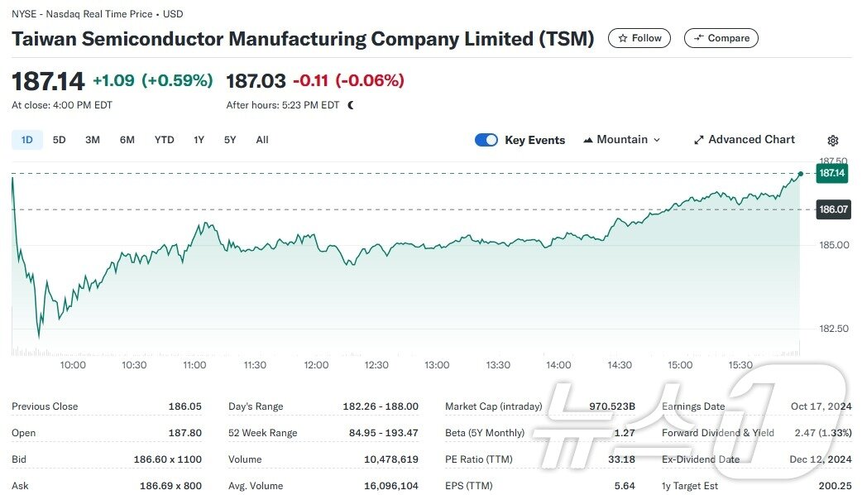Expand the chart style chevron next to Mountain
The image size is (862, 495).
point(655,140)
